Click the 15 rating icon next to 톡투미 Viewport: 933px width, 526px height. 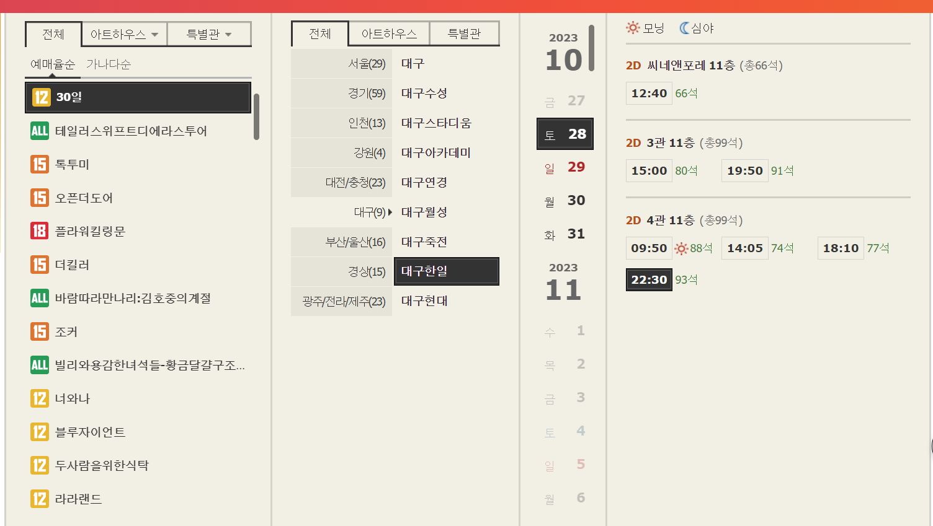pos(40,164)
